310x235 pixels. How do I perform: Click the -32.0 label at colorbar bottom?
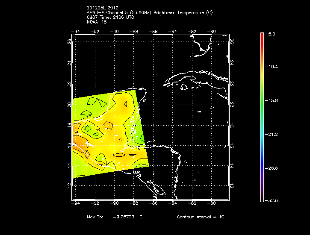coord(272,201)
